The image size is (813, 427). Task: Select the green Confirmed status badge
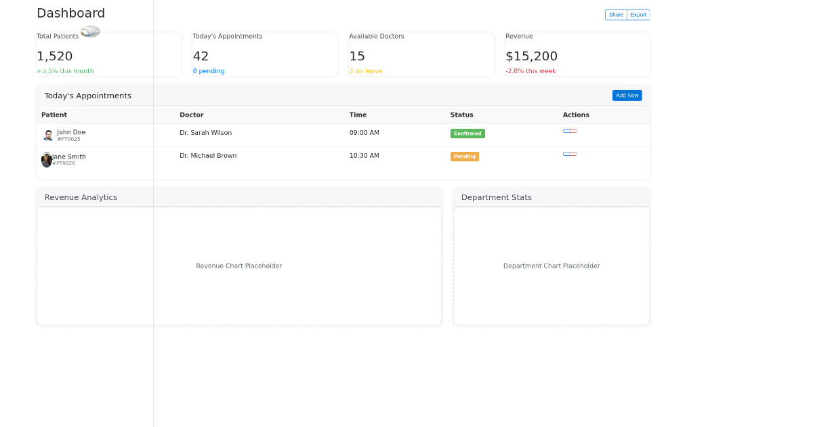point(467,134)
